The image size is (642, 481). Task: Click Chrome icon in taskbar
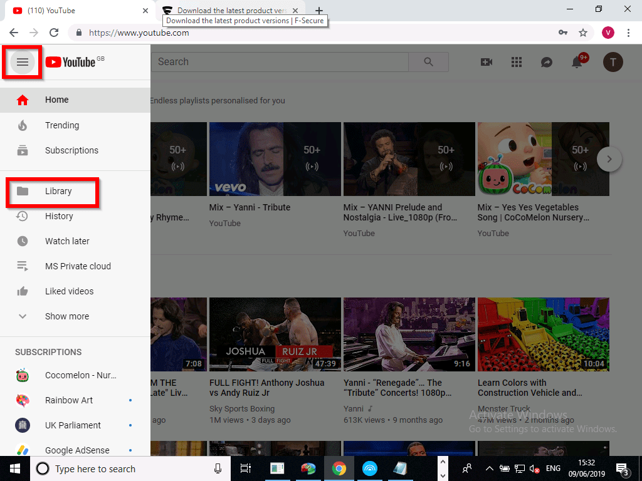pyautogui.click(x=339, y=468)
